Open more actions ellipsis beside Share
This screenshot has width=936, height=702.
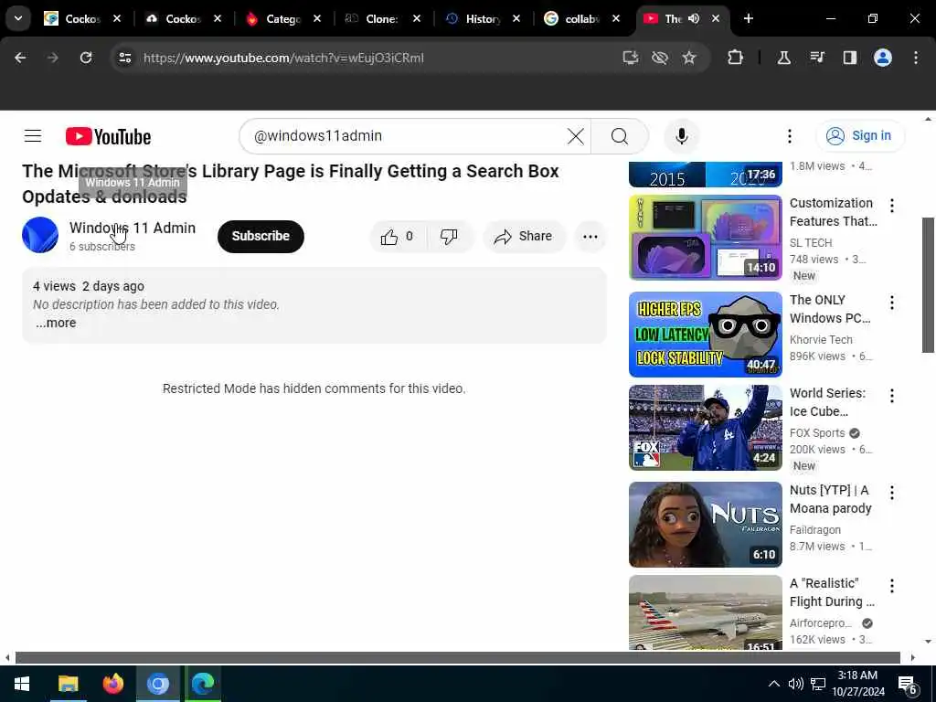(590, 237)
